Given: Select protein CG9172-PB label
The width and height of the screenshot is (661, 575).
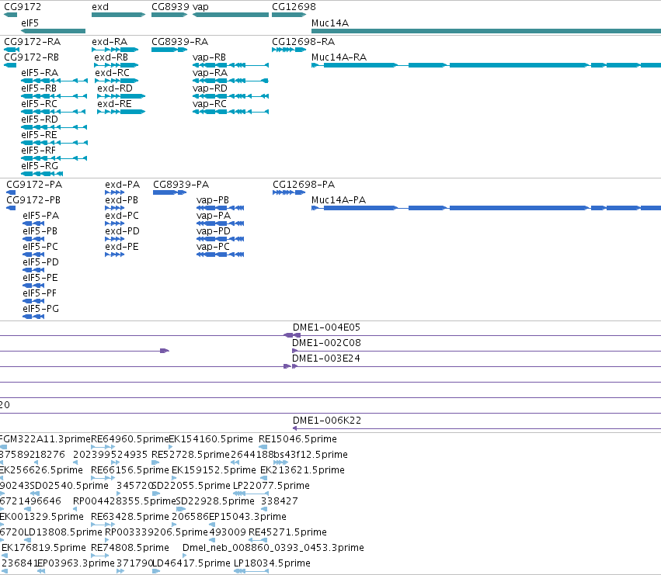Looking at the screenshot, I should click(33, 200).
